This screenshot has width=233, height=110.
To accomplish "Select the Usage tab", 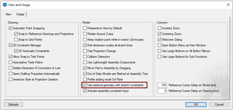I will (20, 14).
